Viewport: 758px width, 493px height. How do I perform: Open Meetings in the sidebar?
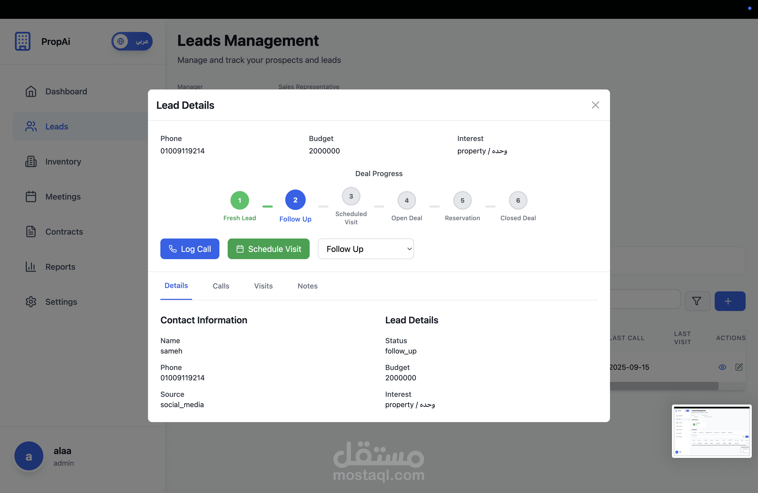(63, 196)
